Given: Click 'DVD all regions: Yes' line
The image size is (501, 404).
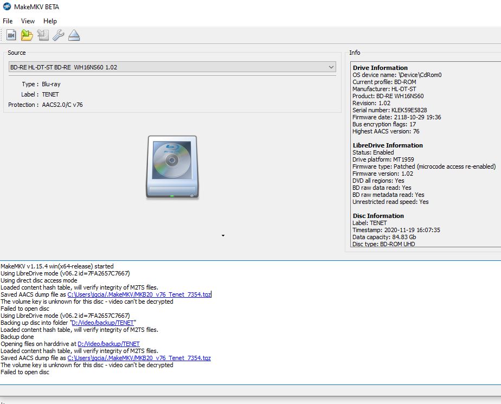Looking at the screenshot, I should click(378, 181).
